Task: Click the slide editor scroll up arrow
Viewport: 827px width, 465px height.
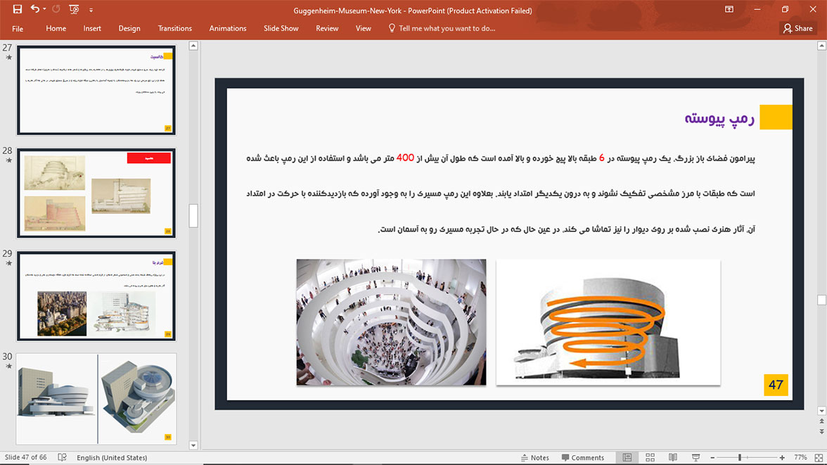Action: [821, 46]
